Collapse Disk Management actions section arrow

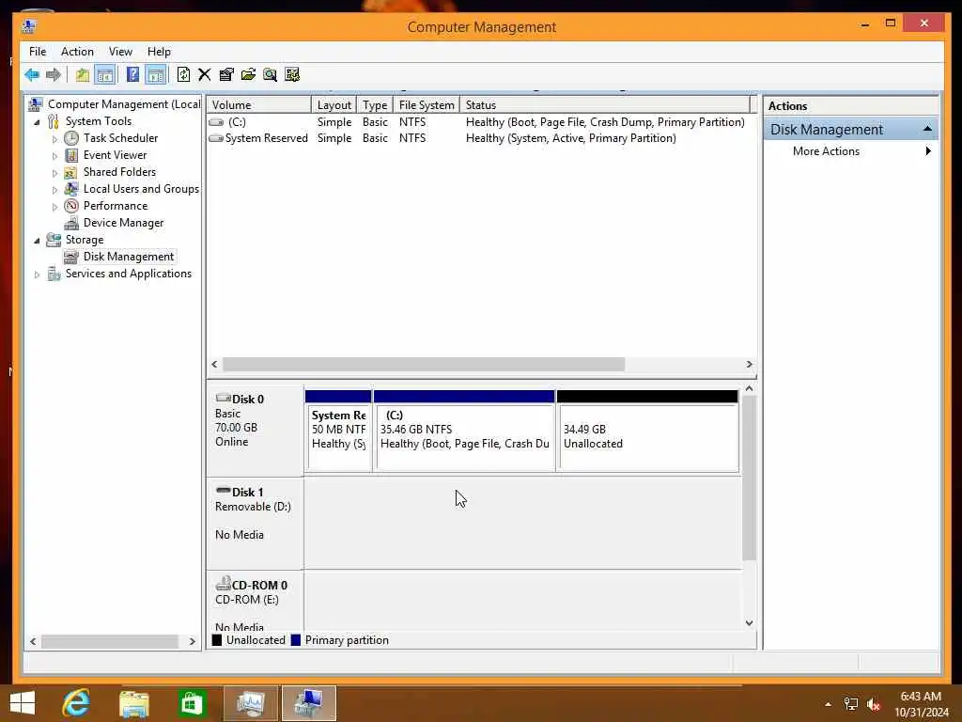tap(927, 129)
